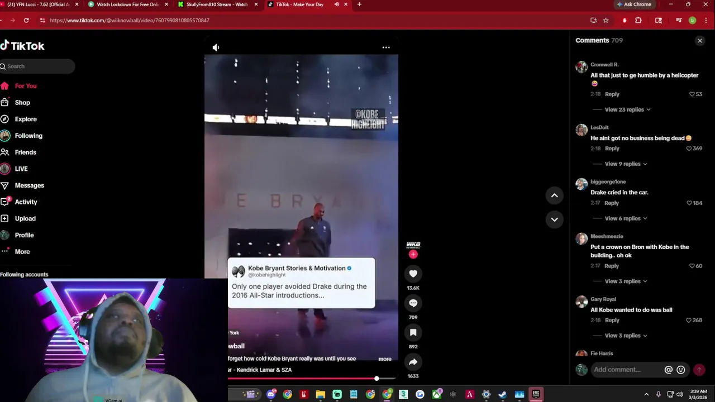Click the tiktok.com address bar
715x402 pixels.
313,21
